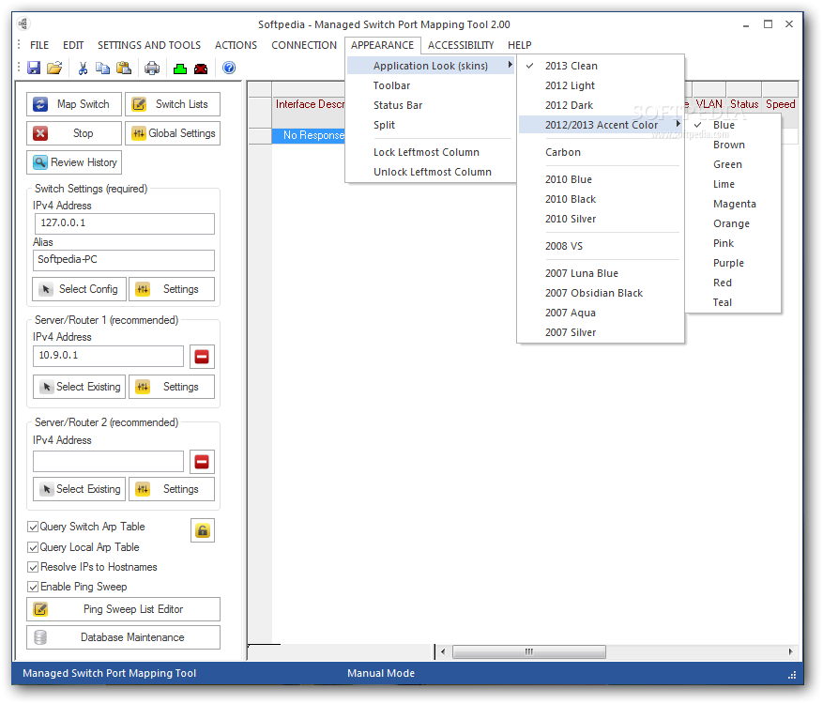Screen dimensions: 823x704
Task: Click the Print toolbar icon
Action: click(x=152, y=68)
